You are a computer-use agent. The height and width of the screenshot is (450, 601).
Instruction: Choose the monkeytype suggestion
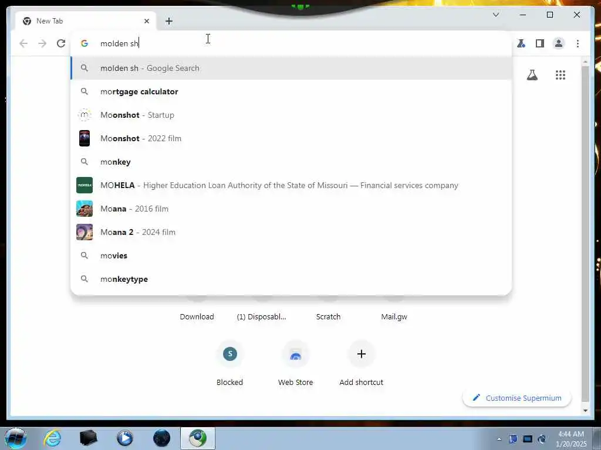[291, 279]
